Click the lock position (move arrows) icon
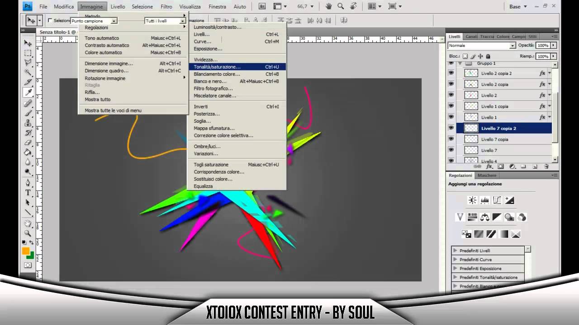Screen dimensions: 579x325 click(480, 56)
